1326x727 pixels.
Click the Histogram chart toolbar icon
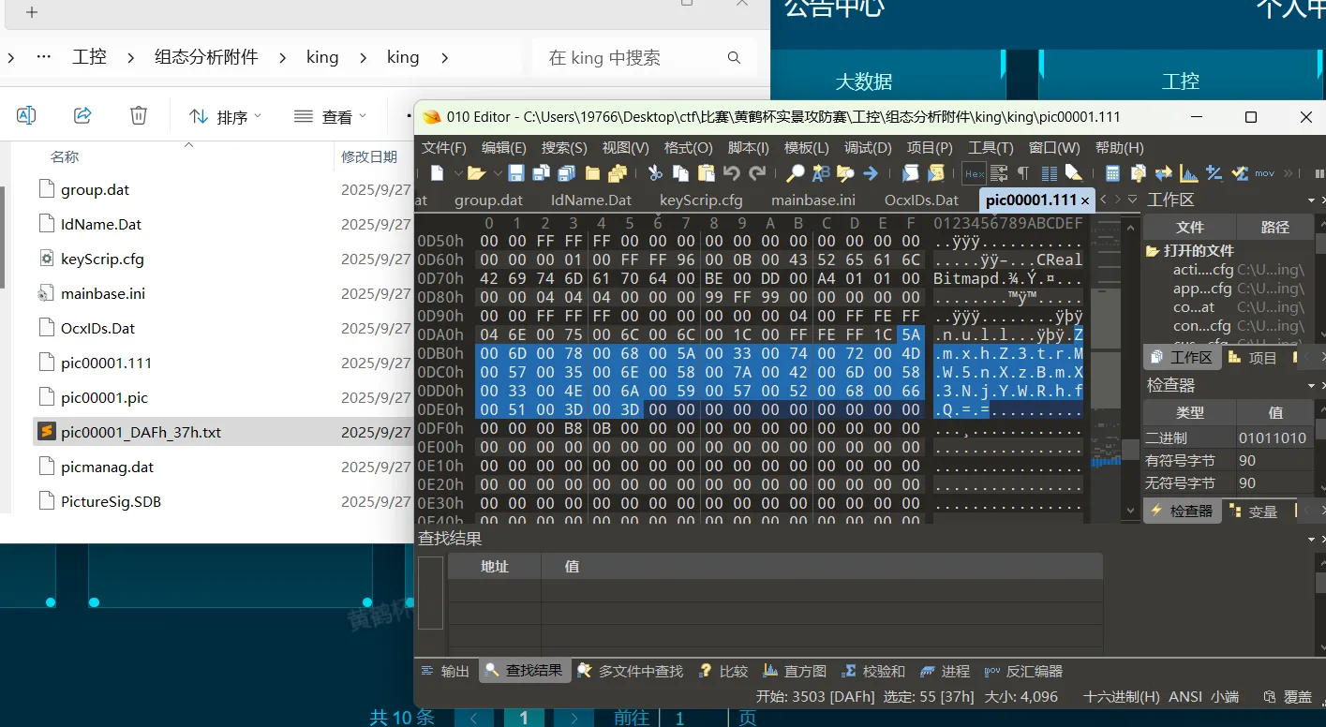[x=1188, y=173]
